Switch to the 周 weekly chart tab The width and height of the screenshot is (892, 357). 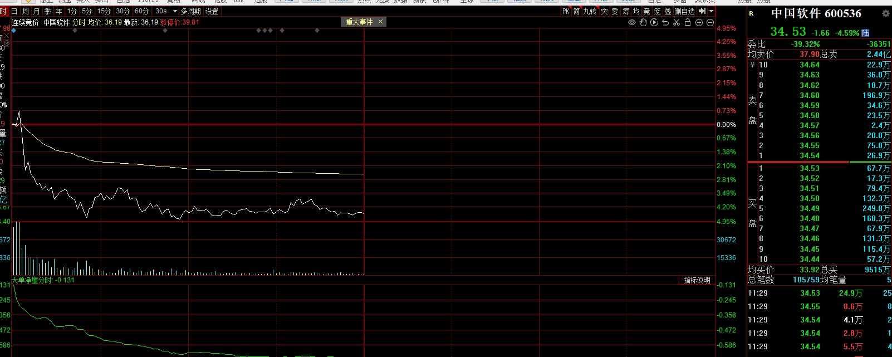coord(26,11)
